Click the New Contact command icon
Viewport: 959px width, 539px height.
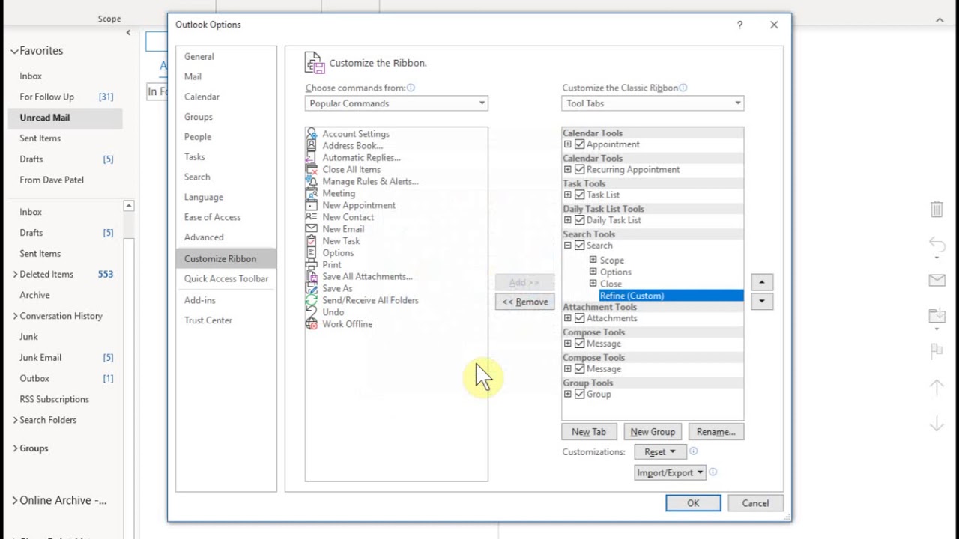[x=312, y=217]
